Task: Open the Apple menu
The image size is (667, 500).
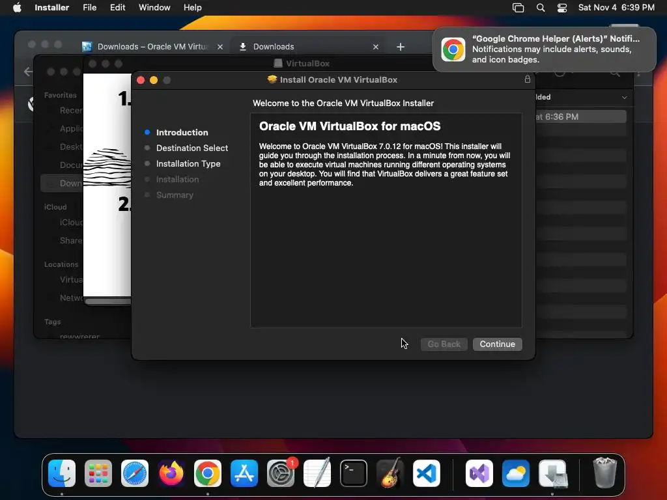Action: pos(17,7)
